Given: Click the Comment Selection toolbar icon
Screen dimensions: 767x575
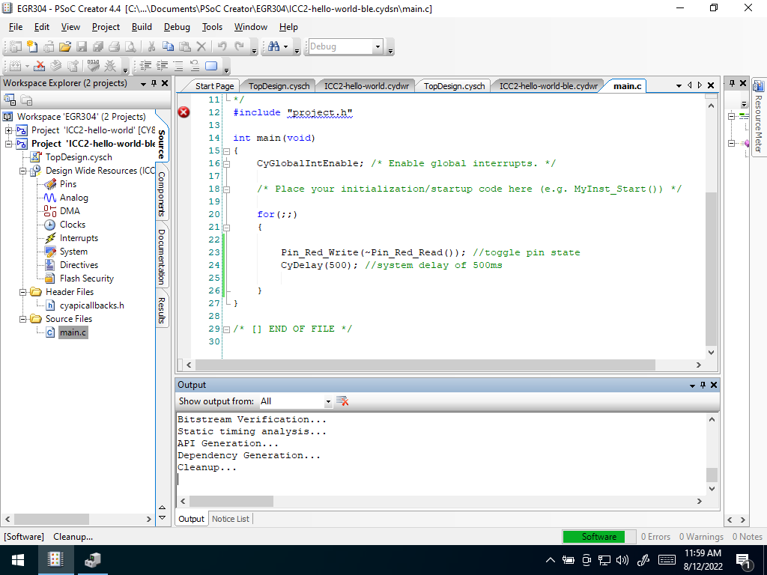Looking at the screenshot, I should tap(178, 66).
